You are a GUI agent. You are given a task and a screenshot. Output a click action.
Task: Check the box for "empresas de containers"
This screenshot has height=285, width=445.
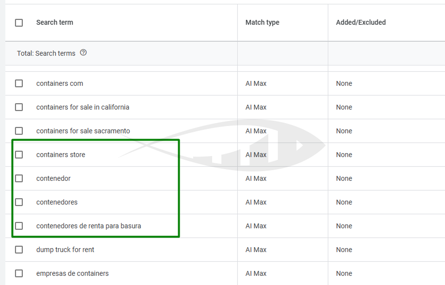coord(19,273)
